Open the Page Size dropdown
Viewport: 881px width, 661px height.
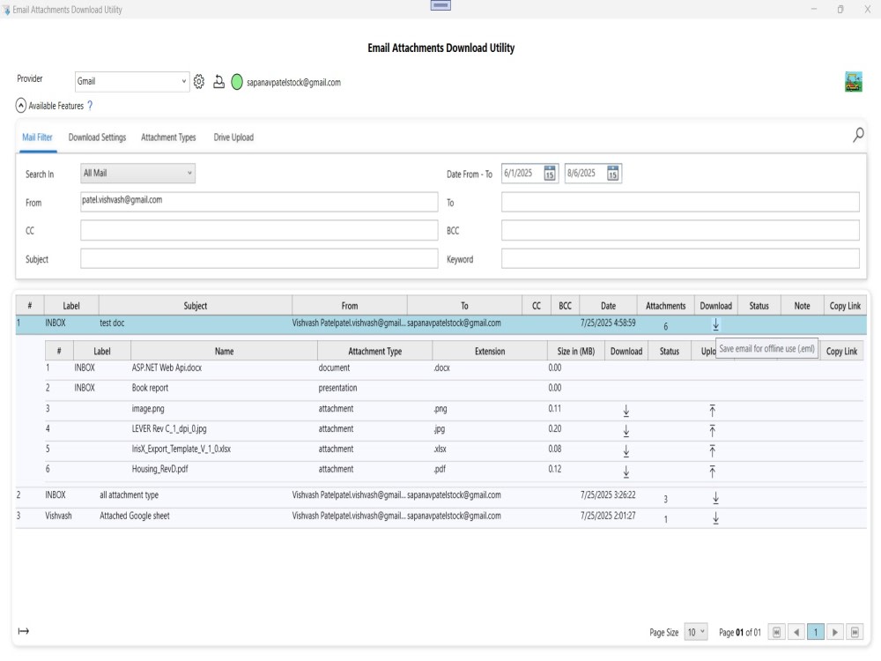[x=696, y=632]
